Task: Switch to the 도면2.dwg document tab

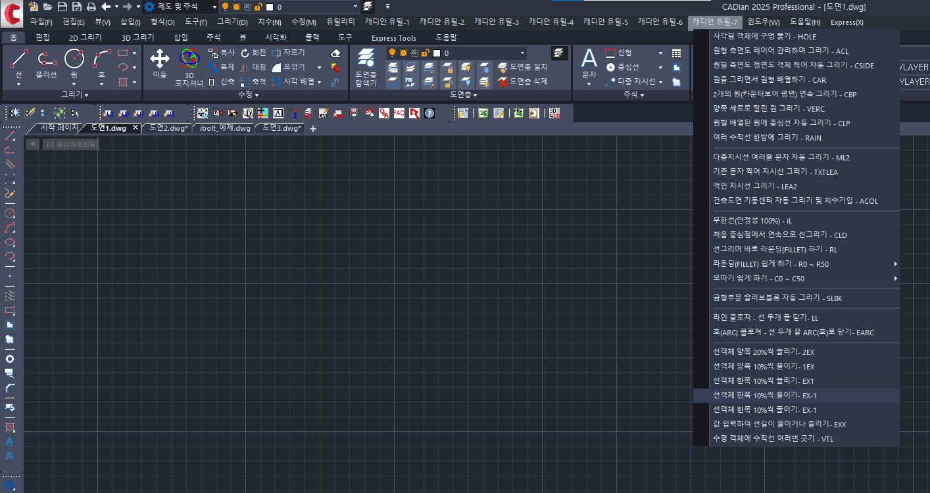Action: point(168,128)
